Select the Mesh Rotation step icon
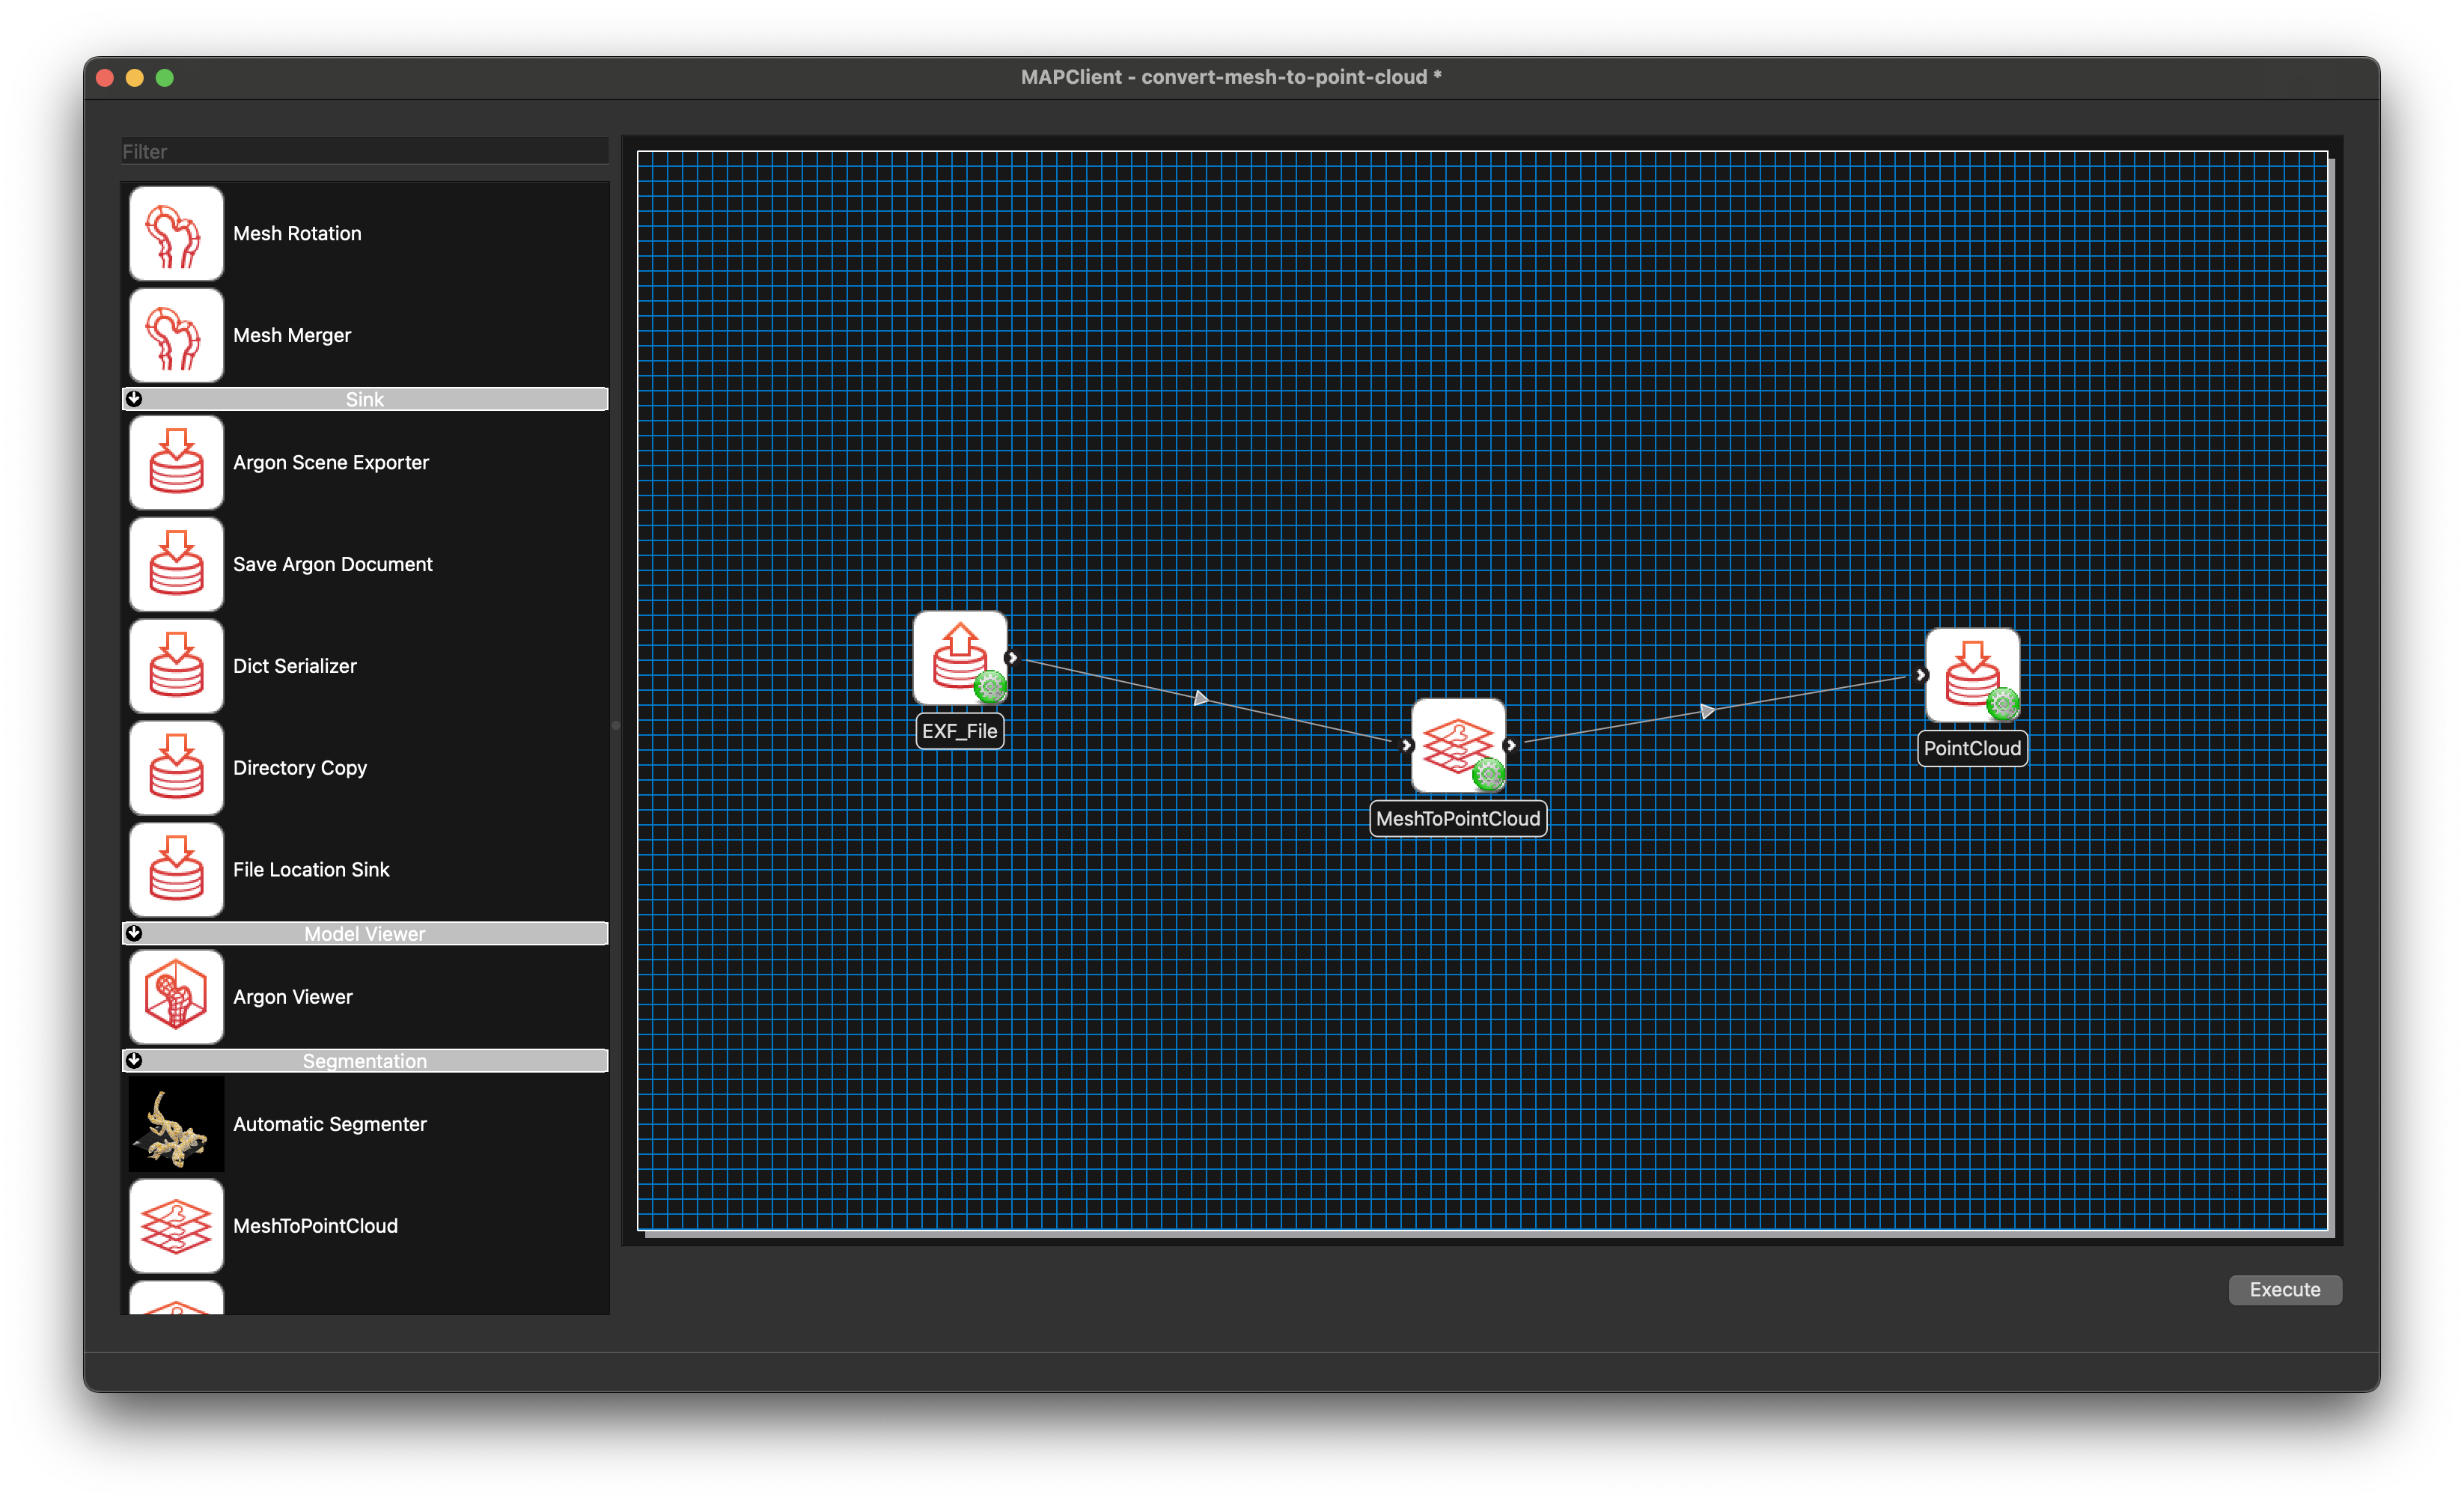 coord(176,233)
